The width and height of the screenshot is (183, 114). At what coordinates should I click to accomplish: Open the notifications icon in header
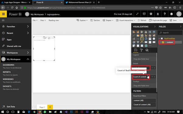(x=144, y=14)
